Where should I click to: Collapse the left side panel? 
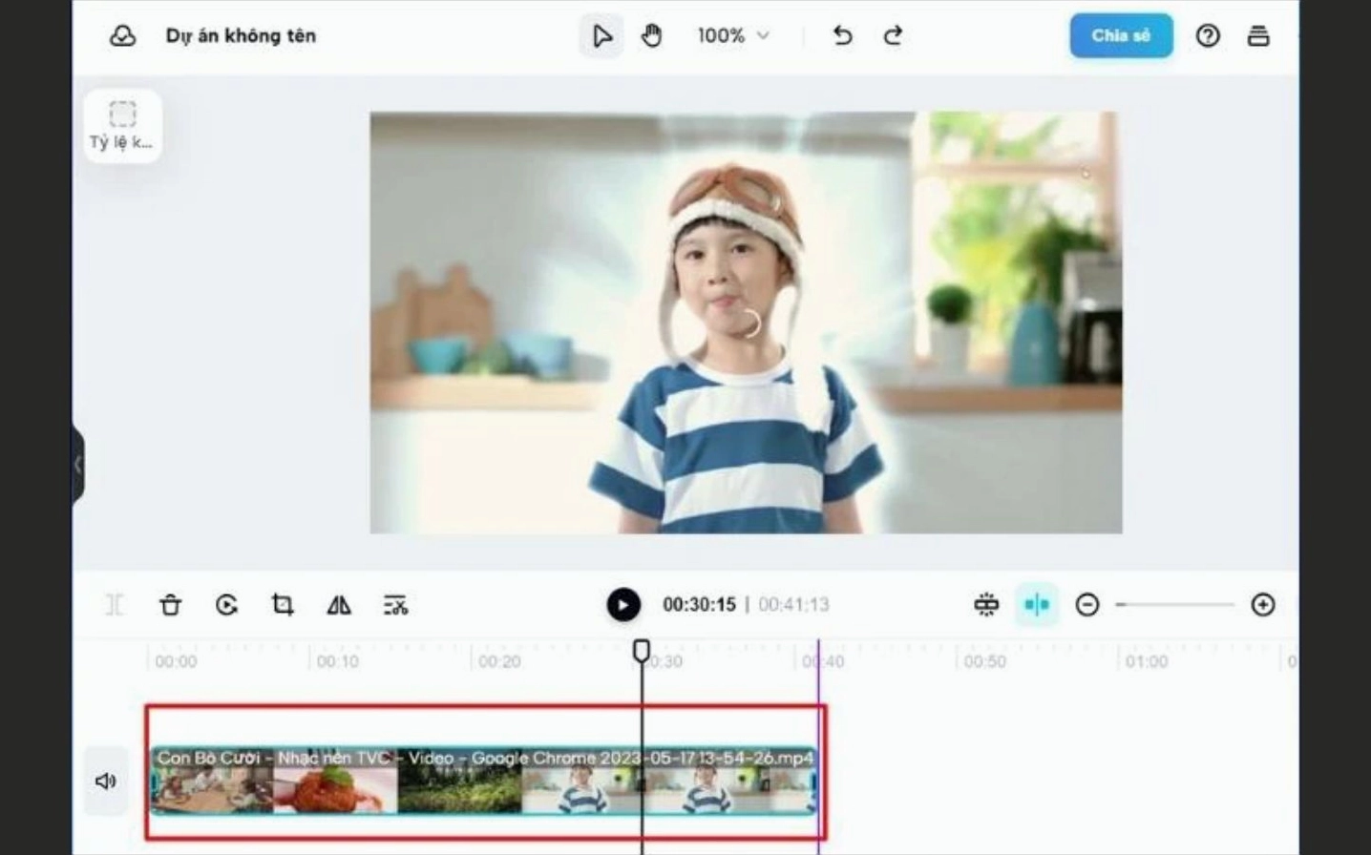[x=77, y=462]
